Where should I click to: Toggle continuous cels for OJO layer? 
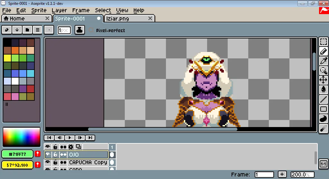click(63, 155)
